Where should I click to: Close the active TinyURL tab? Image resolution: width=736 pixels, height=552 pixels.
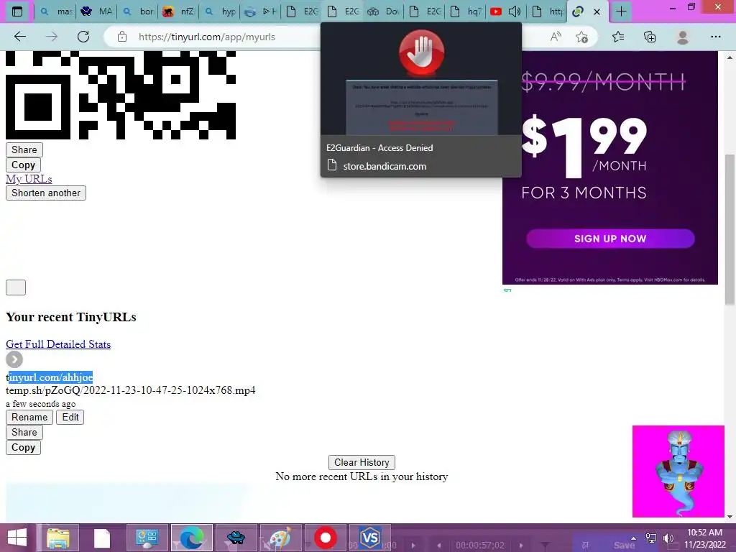pyautogui.click(x=597, y=11)
